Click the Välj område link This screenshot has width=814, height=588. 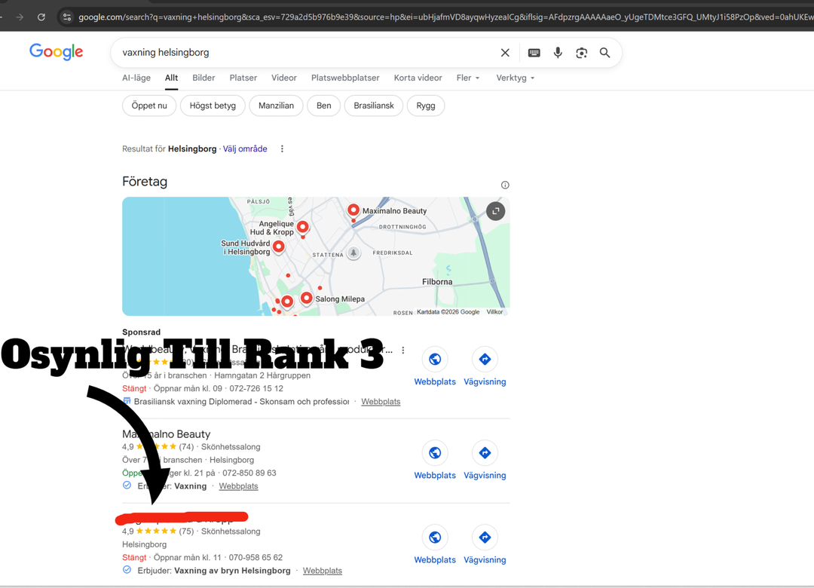coord(245,149)
